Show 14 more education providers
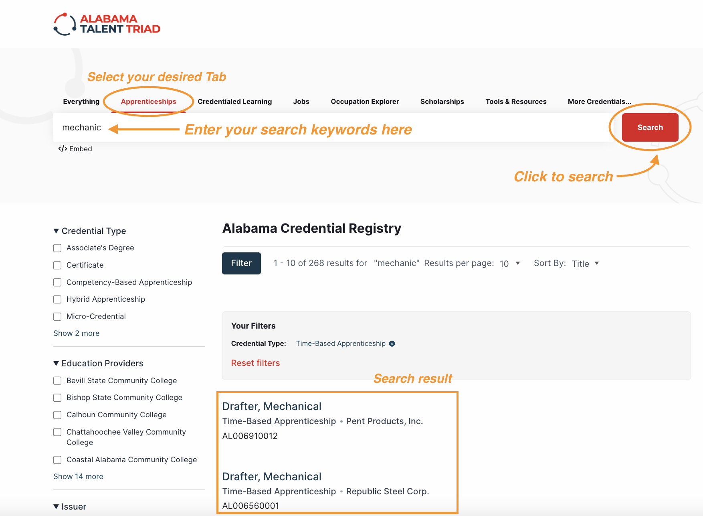703x516 pixels. (78, 477)
